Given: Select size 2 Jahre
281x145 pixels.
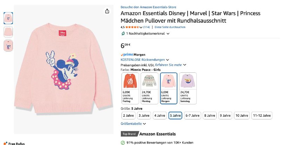Looking at the screenshot, I should tap(128, 115).
